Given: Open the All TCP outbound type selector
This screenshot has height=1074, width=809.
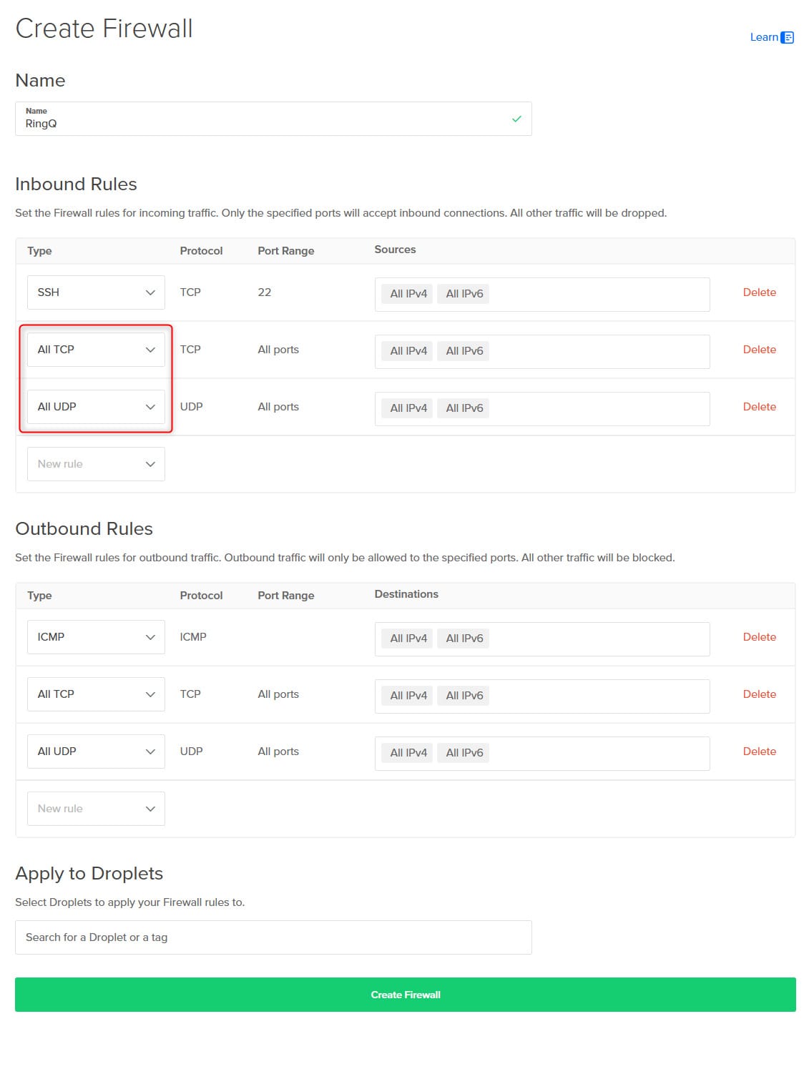Looking at the screenshot, I should click(95, 694).
